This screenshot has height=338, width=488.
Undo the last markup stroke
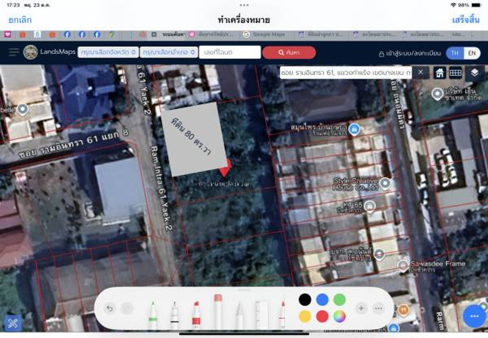point(109,309)
